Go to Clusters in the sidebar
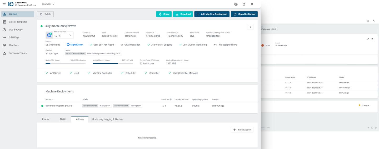 coord(18,14)
